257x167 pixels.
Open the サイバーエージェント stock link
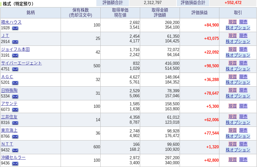[x=21, y=63]
